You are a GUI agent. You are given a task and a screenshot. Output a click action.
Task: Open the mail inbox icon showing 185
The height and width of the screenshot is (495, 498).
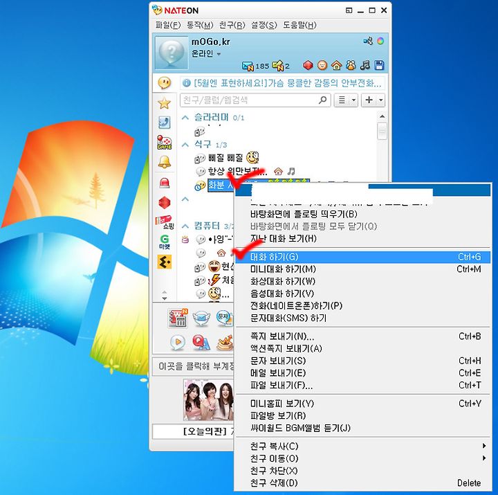tap(248, 66)
